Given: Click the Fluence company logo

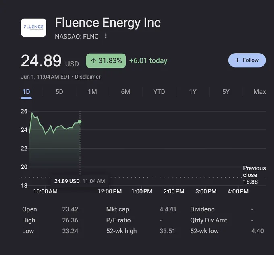Looking at the screenshot, I should coord(33,28).
